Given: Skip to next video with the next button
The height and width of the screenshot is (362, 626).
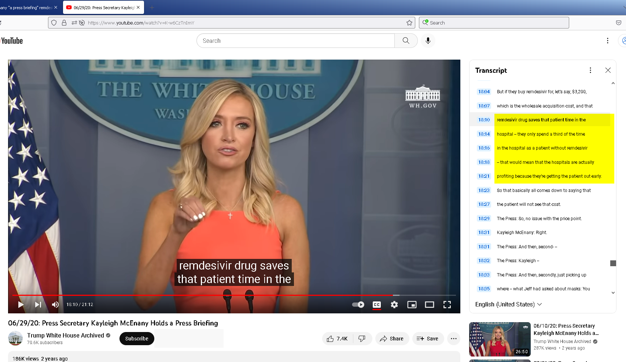Looking at the screenshot, I should pos(38,305).
